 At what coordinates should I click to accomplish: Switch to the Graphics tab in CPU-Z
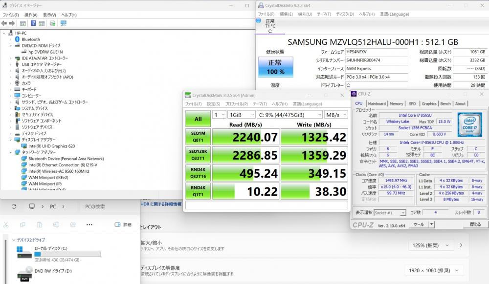429,103
